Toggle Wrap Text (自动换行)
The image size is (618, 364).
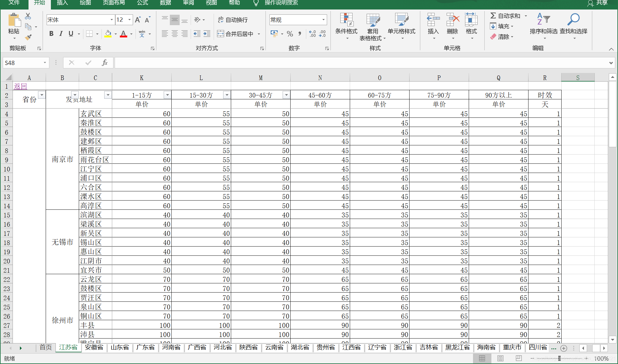[233, 20]
